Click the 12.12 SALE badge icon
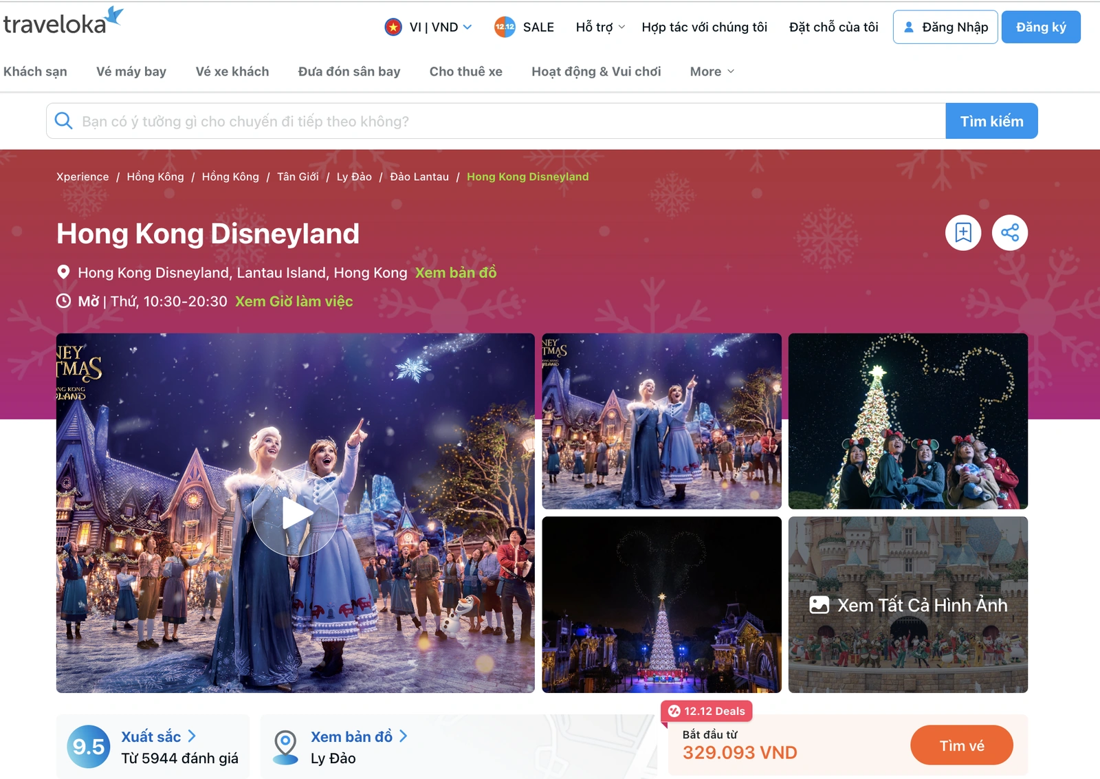 pyautogui.click(x=505, y=27)
